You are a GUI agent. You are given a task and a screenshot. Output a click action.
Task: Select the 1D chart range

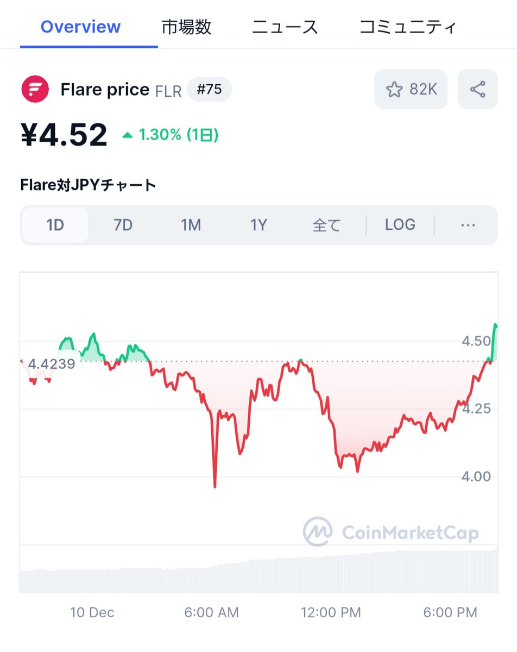point(55,225)
